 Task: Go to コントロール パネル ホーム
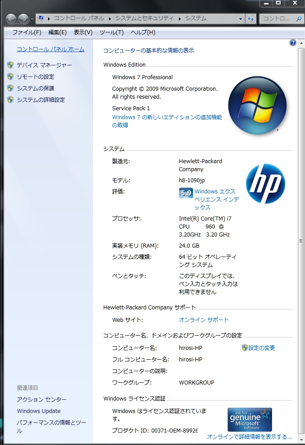click(51, 49)
